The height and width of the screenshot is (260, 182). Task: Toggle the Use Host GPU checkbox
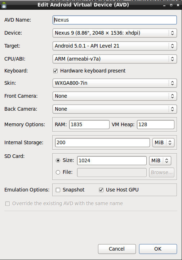tap(101, 190)
